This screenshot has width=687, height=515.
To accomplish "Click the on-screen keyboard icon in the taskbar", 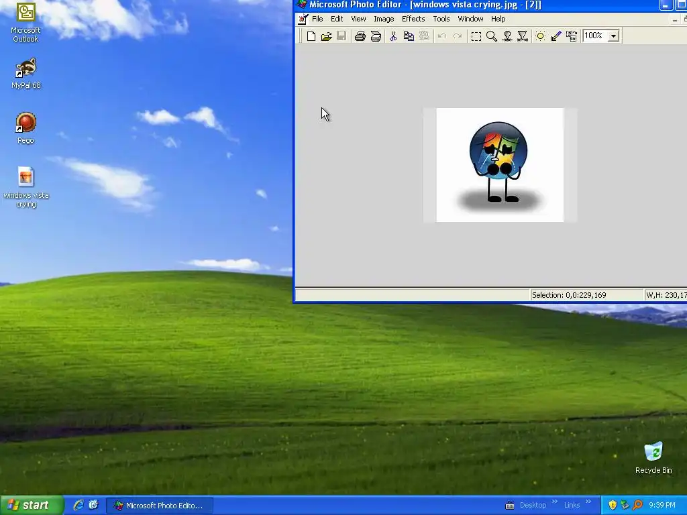I will pyautogui.click(x=510, y=506).
